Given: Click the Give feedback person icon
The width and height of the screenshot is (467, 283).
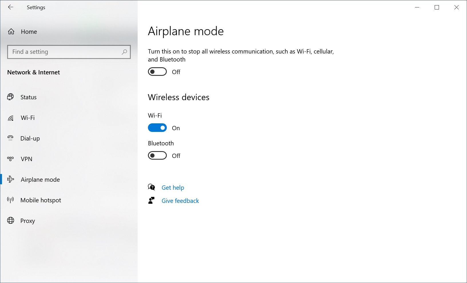Looking at the screenshot, I should click(x=151, y=200).
